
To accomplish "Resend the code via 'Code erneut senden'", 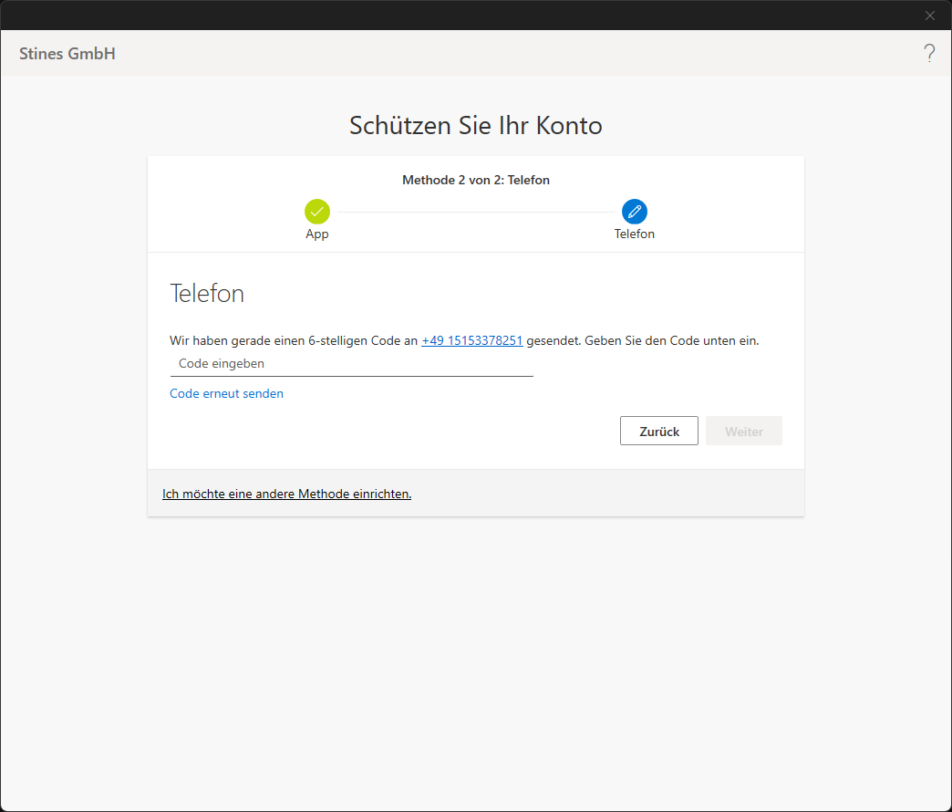I will (x=226, y=394).
